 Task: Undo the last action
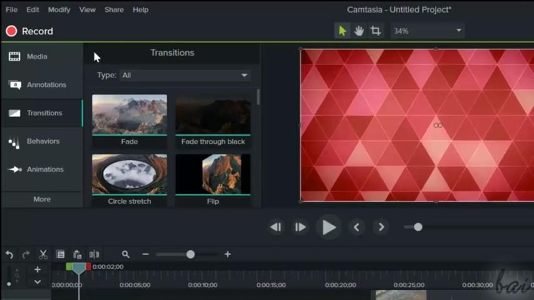pos(9,254)
